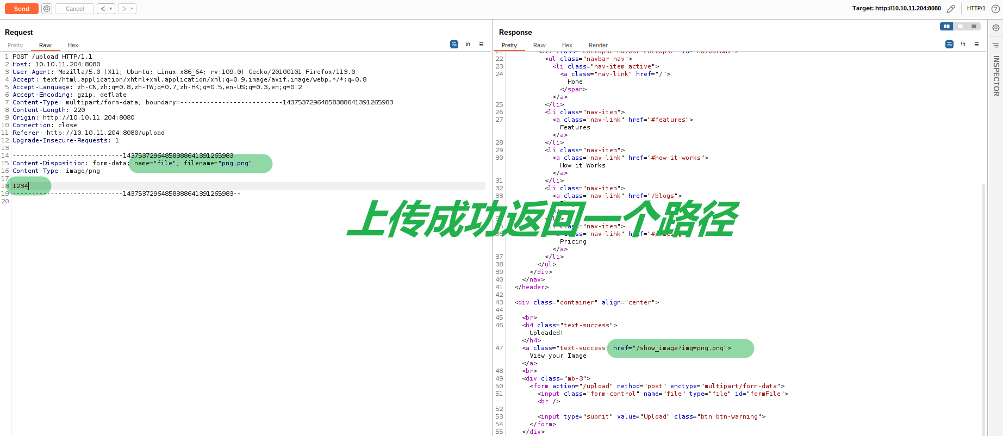
Task: Toggle non-printable characters in Request pane
Action: click(468, 45)
